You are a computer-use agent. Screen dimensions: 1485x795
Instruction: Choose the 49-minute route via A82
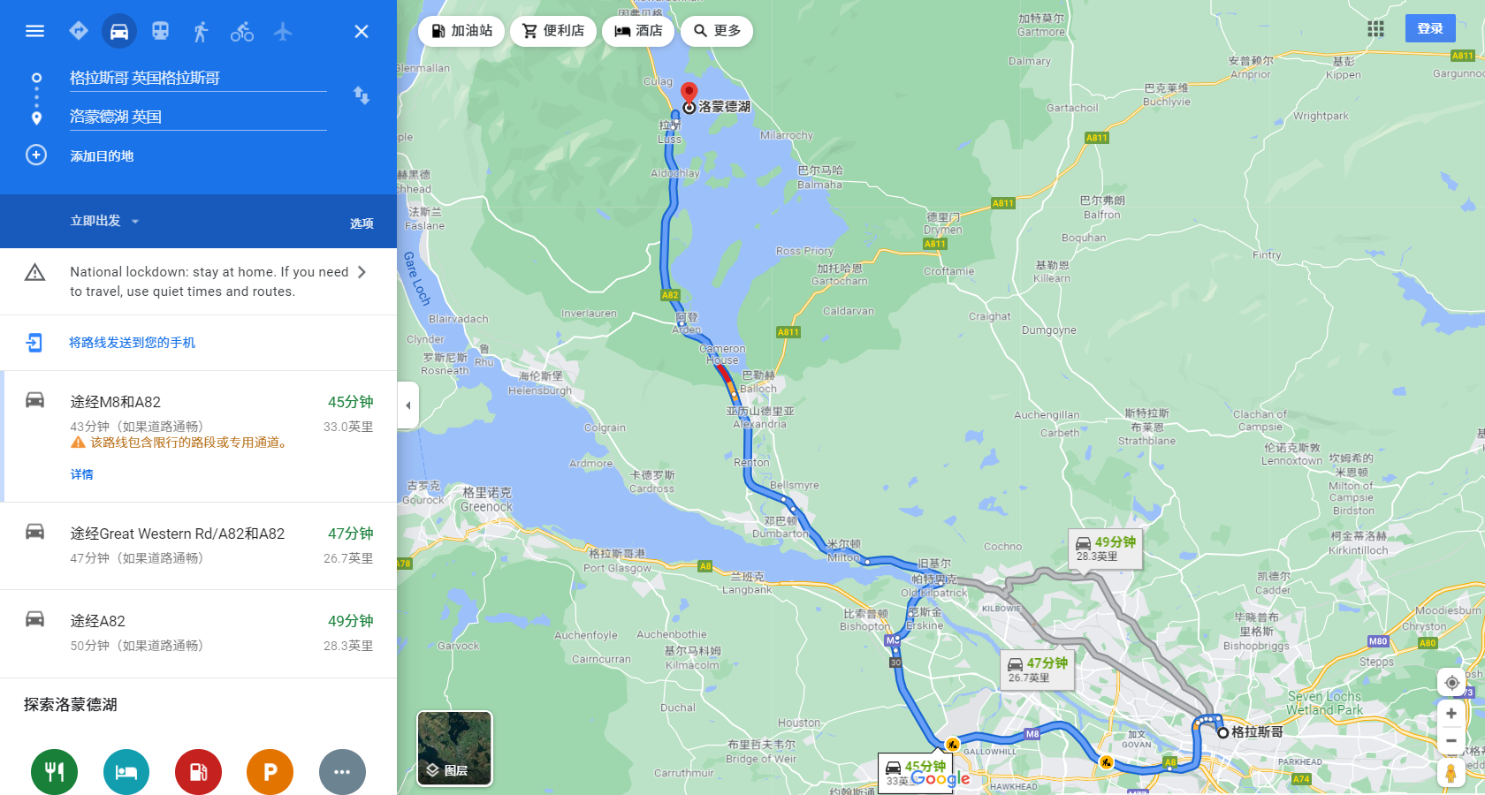(198, 633)
